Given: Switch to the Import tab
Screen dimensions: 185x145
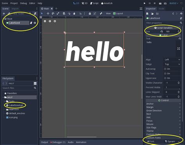Looking at the screenshot, I should (15, 9).
